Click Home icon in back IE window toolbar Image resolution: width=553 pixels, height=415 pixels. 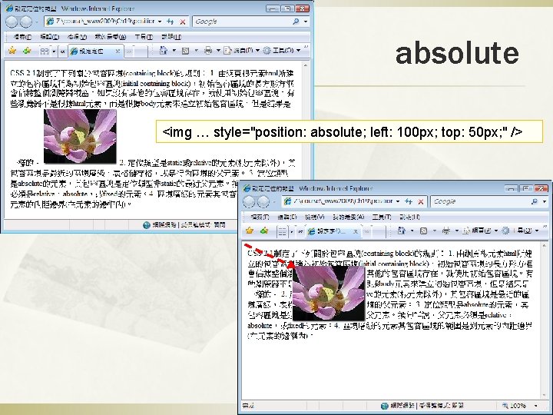[164, 51]
